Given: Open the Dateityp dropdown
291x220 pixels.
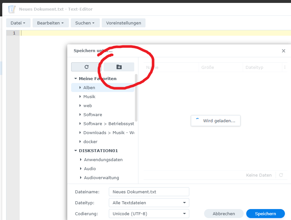Looking at the screenshot, I should [x=149, y=203].
